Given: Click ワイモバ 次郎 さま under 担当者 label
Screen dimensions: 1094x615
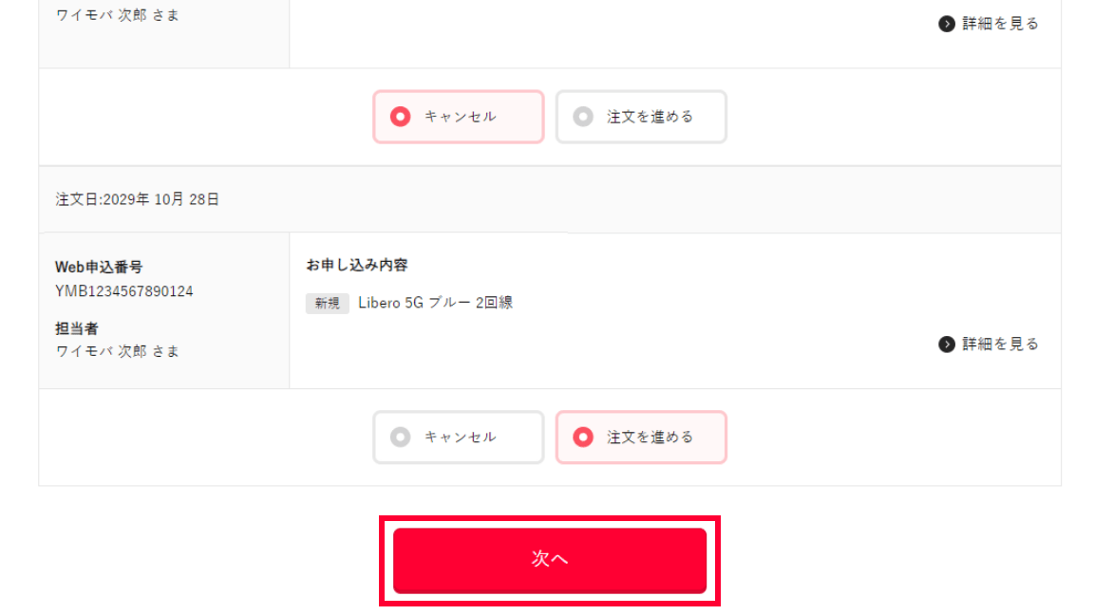Looking at the screenshot, I should pyautogui.click(x=118, y=351).
